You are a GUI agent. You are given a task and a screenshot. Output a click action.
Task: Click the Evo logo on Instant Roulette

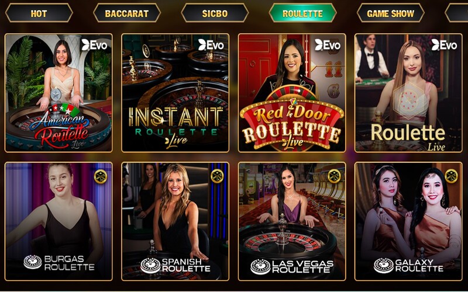coord(211,45)
